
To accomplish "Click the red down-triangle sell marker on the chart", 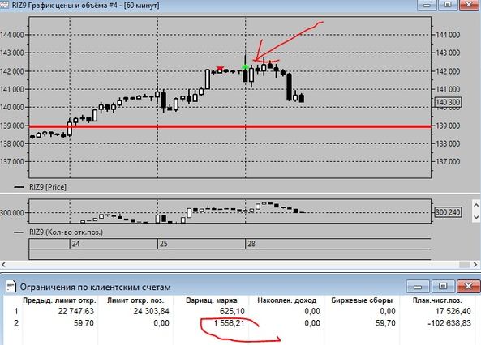I will point(220,68).
